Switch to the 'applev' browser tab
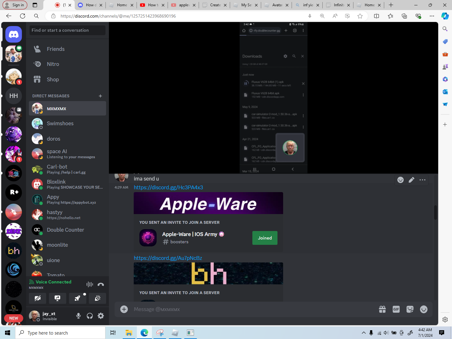The height and width of the screenshot is (339, 452). [183, 5]
